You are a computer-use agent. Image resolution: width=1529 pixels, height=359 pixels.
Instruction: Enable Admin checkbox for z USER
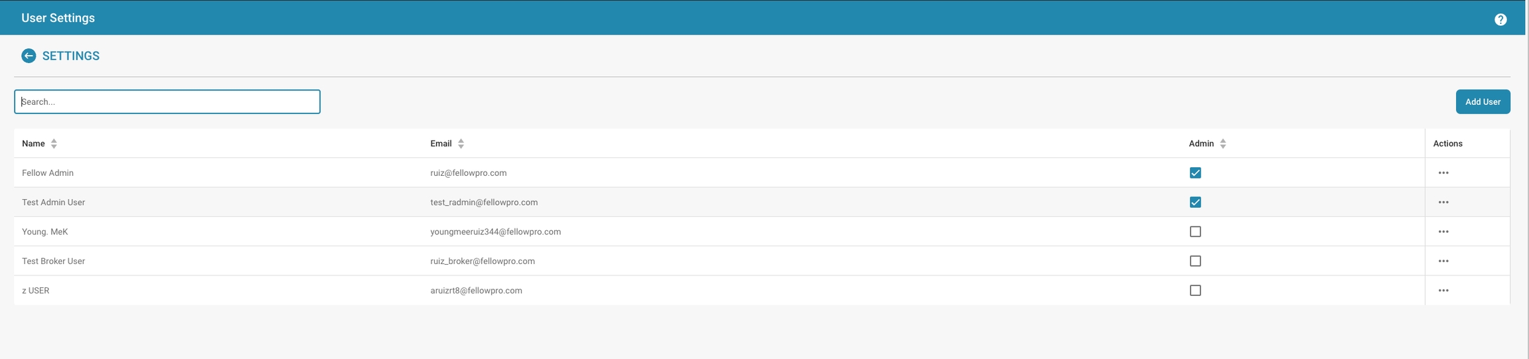click(x=1195, y=291)
